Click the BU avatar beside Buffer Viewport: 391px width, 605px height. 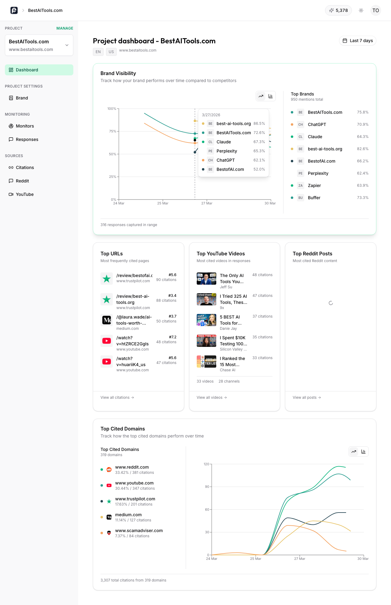point(301,198)
